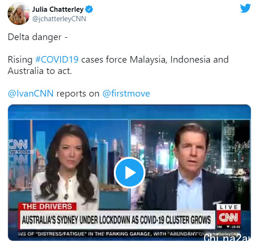Click the red CNN logo in video
The width and height of the screenshot is (256, 244).
tap(229, 218)
